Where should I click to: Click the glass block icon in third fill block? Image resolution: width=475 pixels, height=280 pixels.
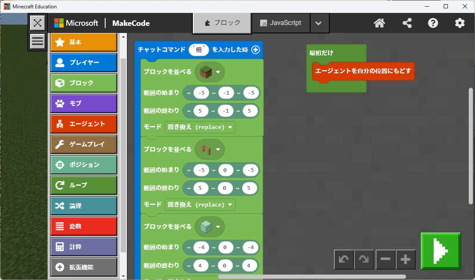tap(206, 227)
